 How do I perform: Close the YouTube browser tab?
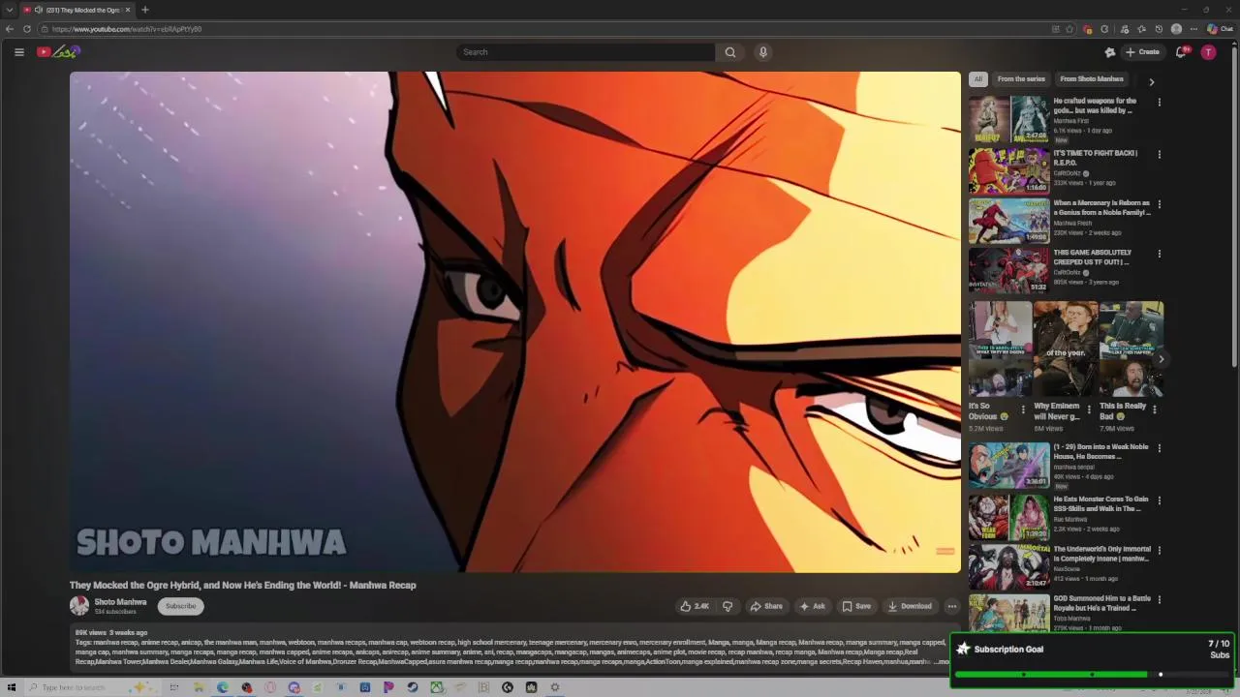click(x=128, y=10)
